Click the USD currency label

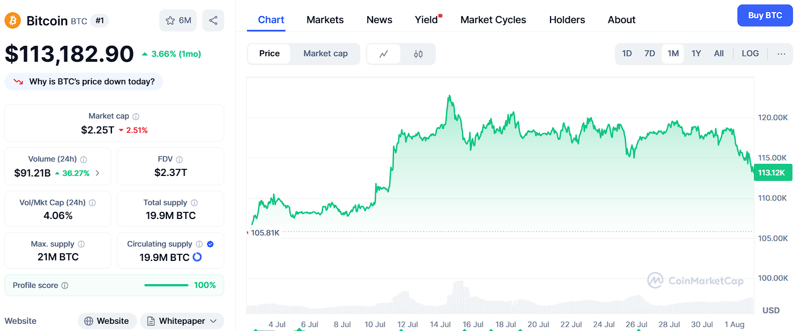[771, 311]
